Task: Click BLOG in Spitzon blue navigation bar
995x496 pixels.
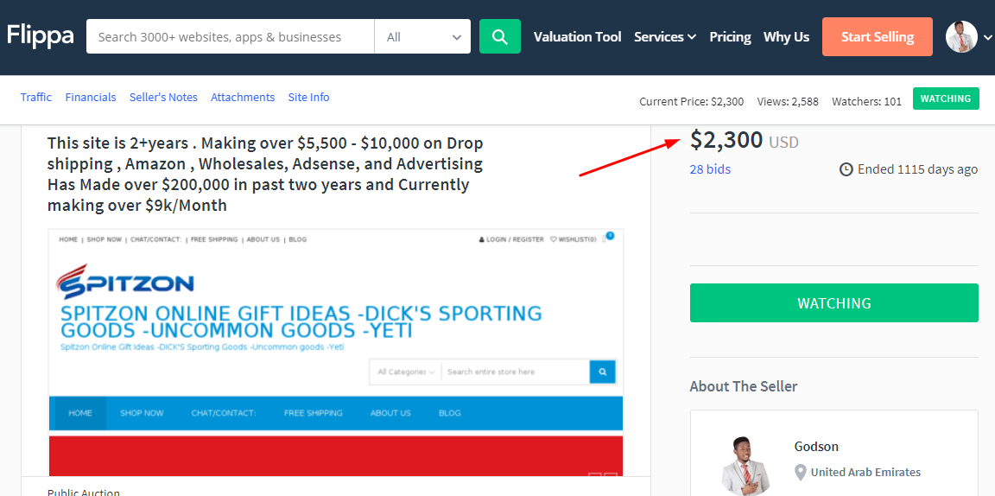Action: pyautogui.click(x=449, y=413)
